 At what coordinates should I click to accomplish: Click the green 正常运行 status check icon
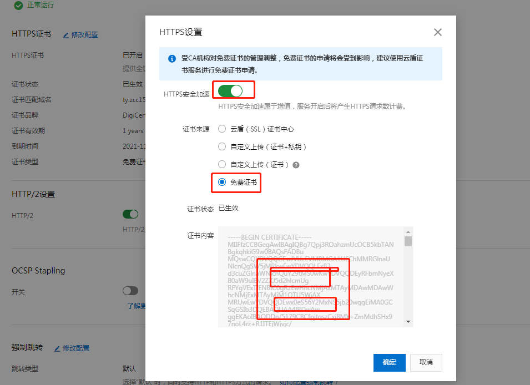[x=18, y=5]
